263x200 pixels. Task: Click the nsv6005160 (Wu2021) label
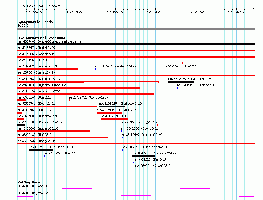pos(35,97)
